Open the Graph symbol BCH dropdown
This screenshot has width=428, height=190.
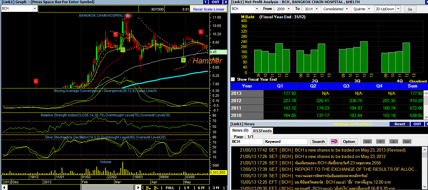[x=35, y=9]
